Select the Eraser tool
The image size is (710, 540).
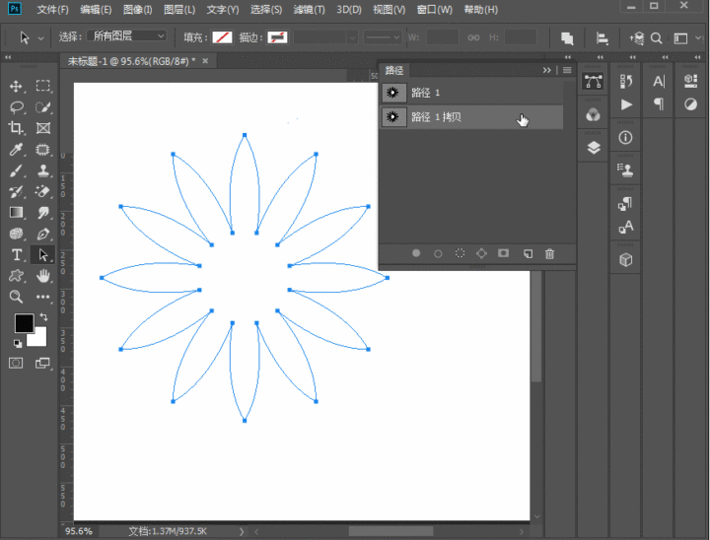pyautogui.click(x=43, y=191)
